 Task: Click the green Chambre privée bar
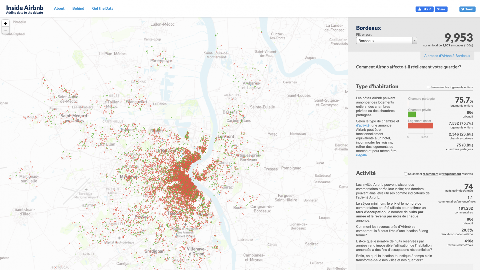[x=412, y=114]
